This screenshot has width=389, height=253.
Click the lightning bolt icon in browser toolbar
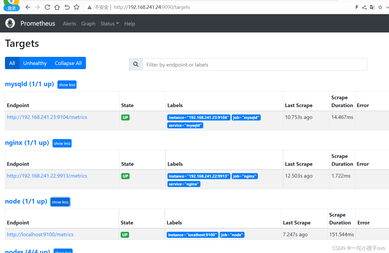coord(357,7)
